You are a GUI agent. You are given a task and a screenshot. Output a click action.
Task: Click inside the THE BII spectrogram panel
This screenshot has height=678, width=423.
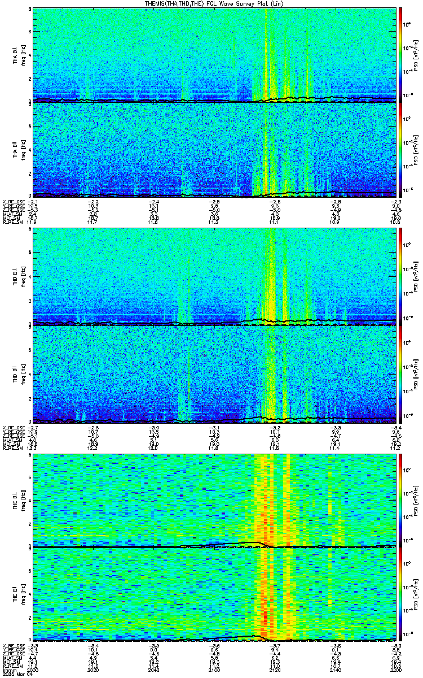tap(214, 595)
